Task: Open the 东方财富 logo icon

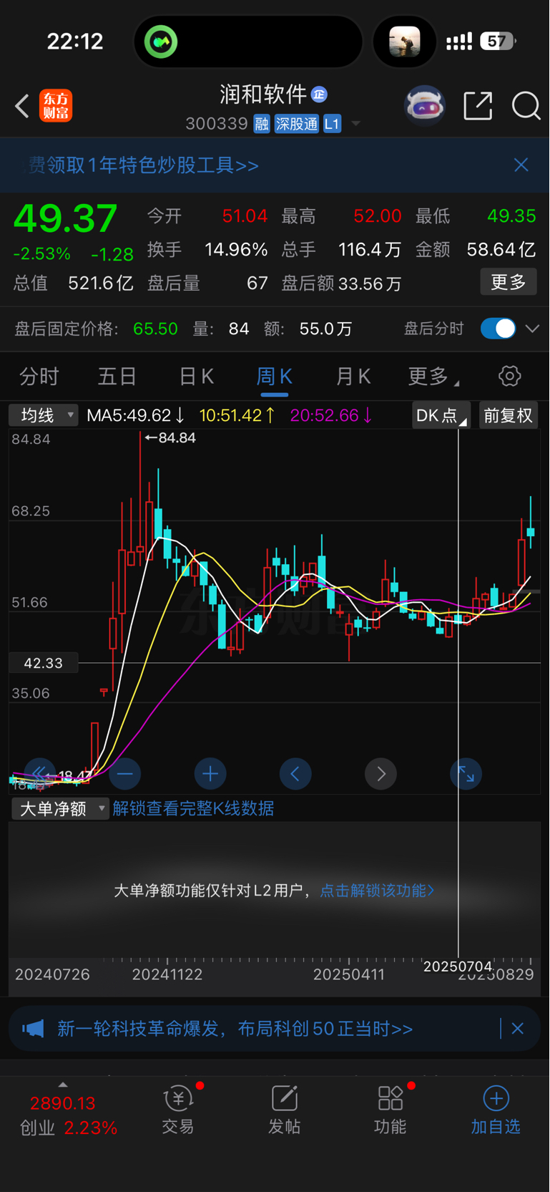Action: tap(55, 106)
